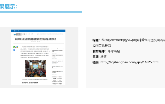Click the hqshangbao.com article URL link
Screen dimensions: 165x104
130,62
